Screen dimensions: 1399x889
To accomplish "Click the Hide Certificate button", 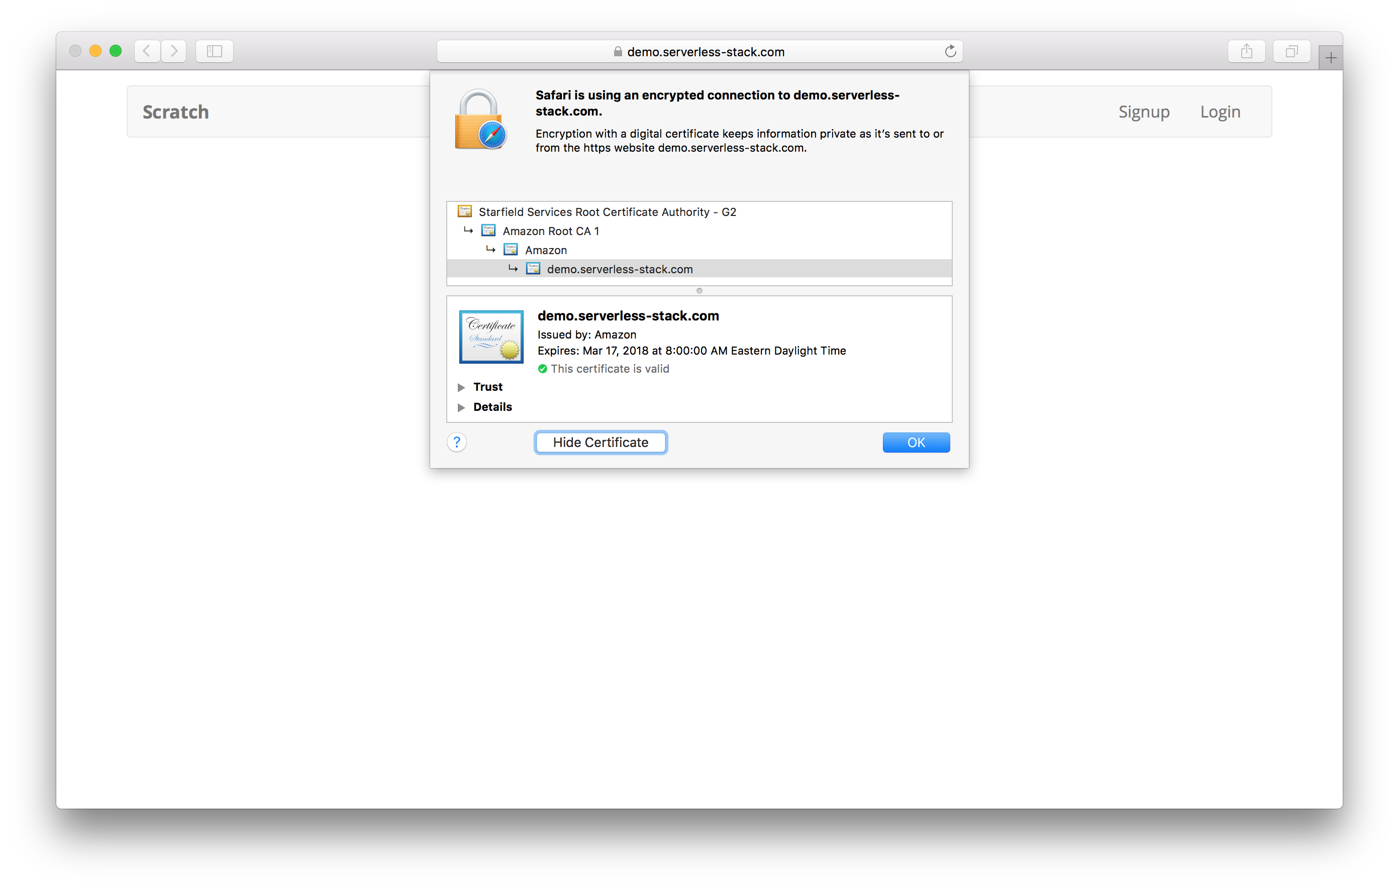I will coord(599,442).
